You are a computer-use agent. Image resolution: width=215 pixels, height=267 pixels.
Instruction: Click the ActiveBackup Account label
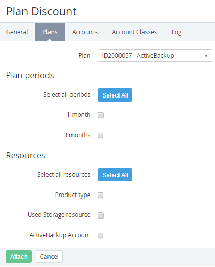click(60, 235)
